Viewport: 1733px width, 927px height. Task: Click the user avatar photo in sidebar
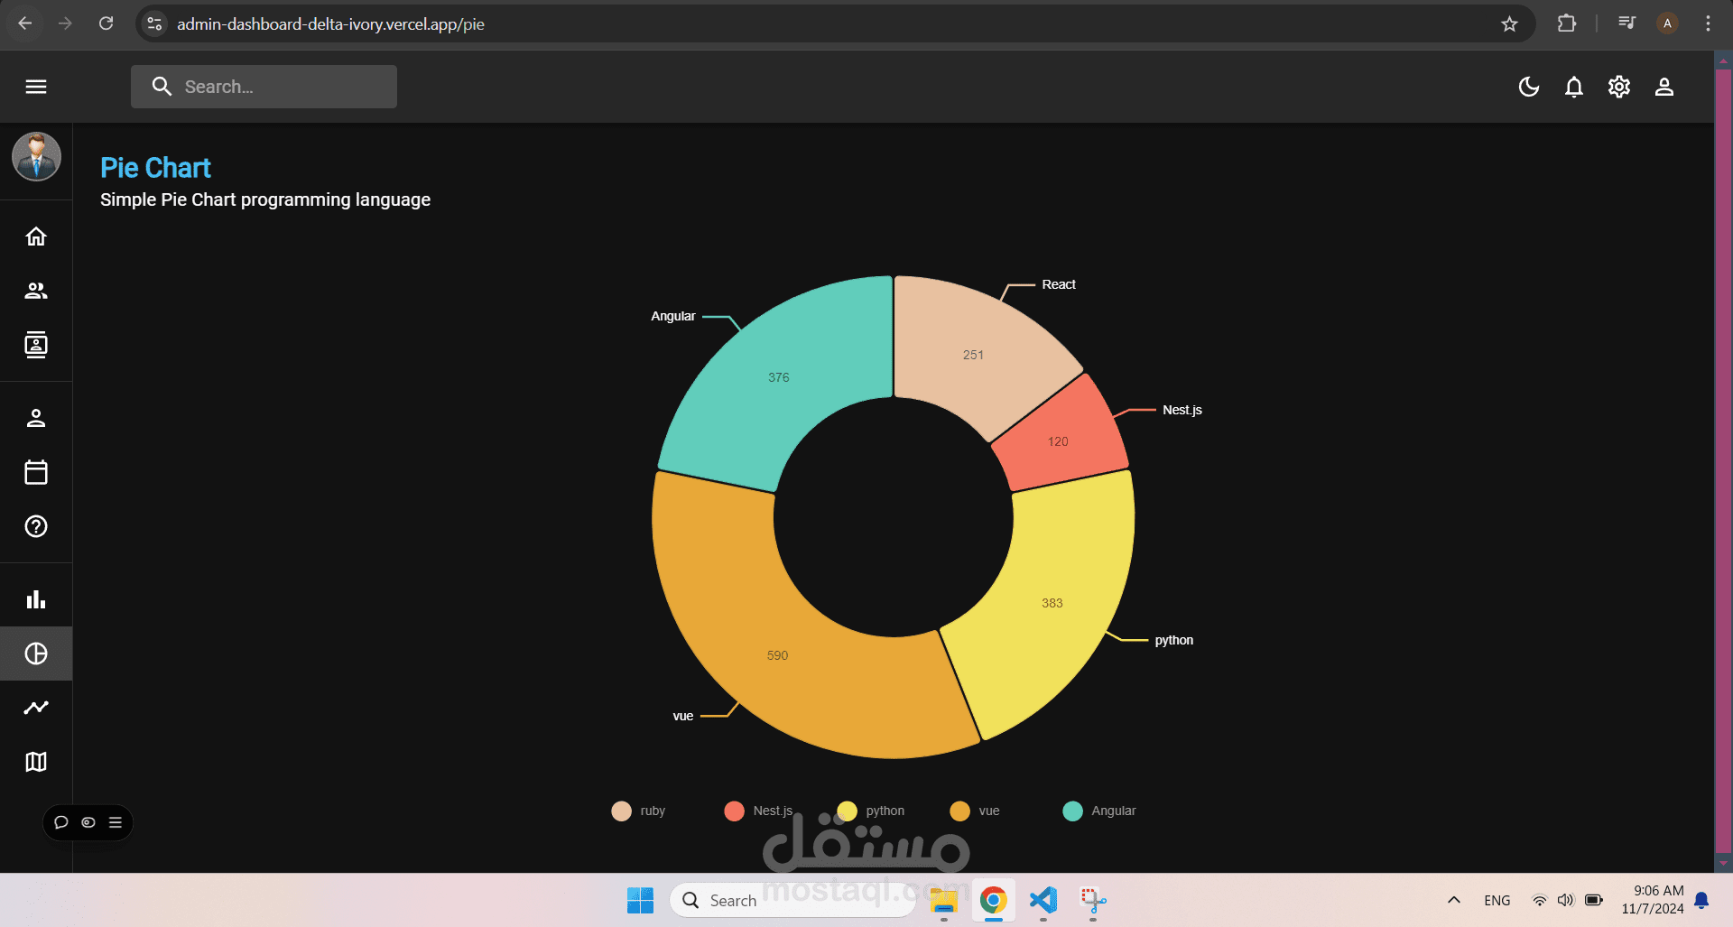point(36,156)
